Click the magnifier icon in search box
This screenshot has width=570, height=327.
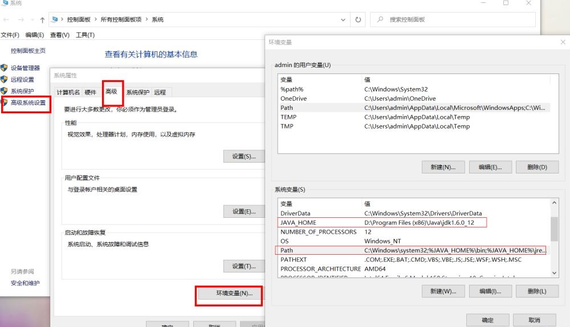pos(380,19)
